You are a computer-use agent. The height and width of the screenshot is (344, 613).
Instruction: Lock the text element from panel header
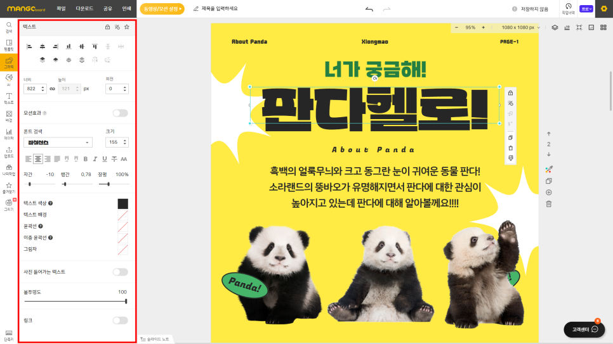pos(107,27)
